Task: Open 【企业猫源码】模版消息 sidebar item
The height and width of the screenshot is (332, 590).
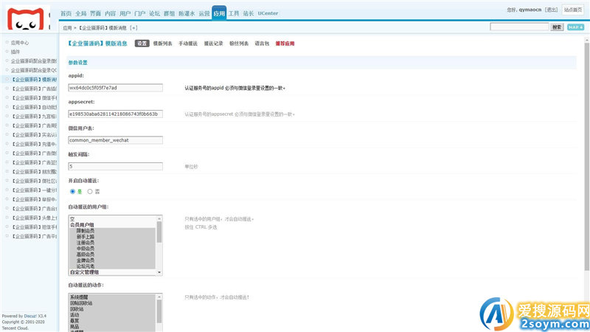Action: [34, 80]
